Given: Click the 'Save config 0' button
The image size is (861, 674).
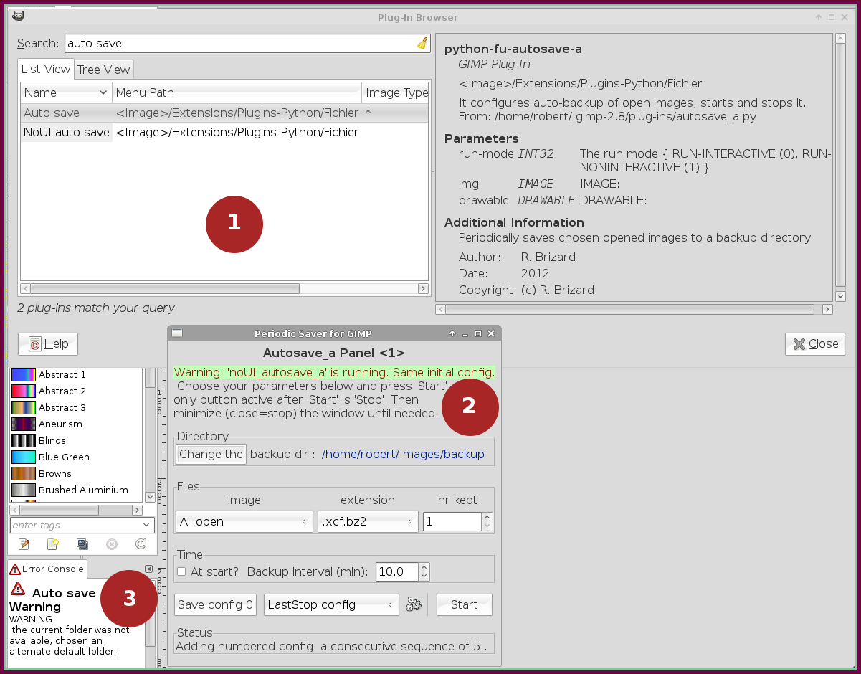Looking at the screenshot, I should point(215,604).
